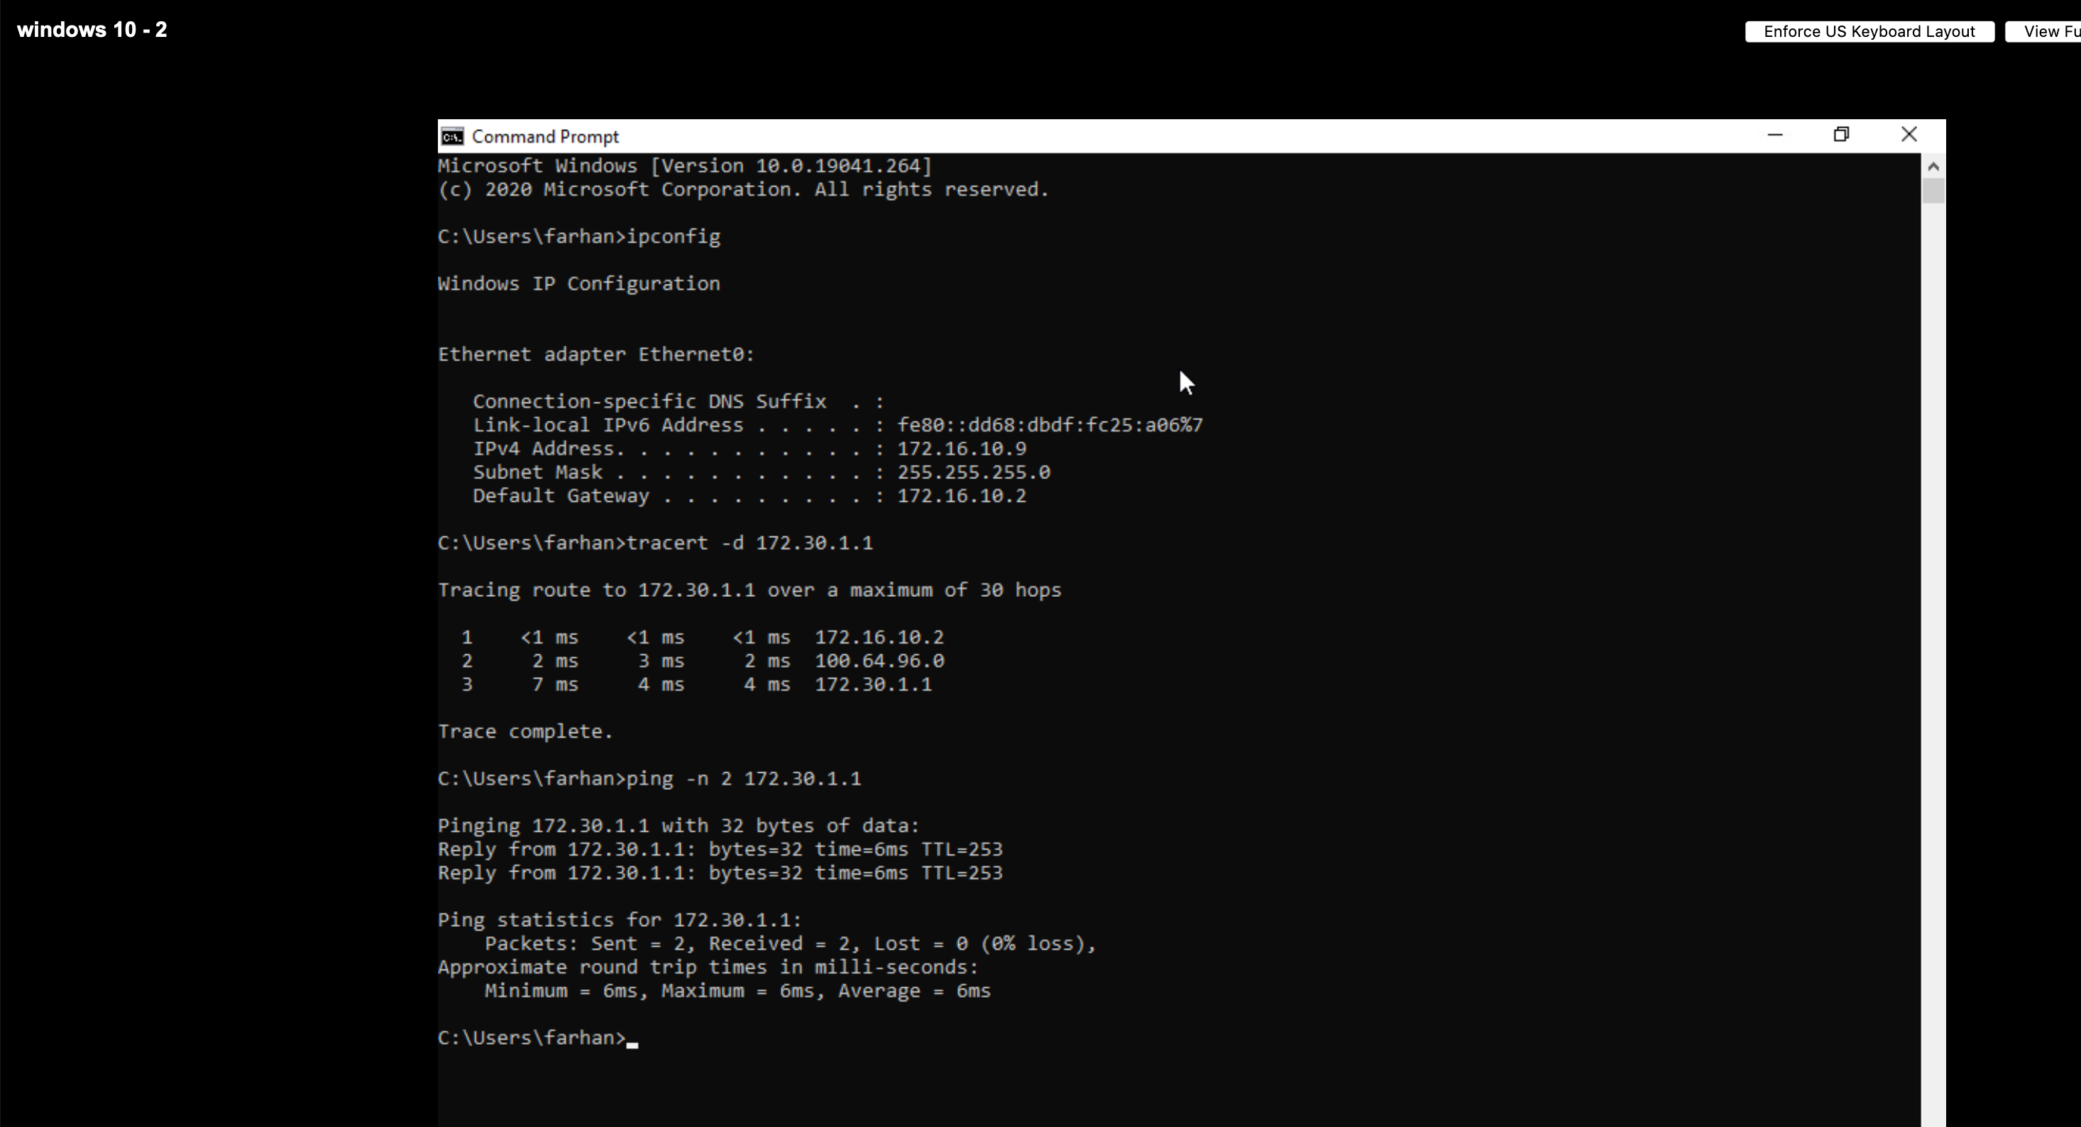Minimize the Command Prompt window

[1774, 135]
